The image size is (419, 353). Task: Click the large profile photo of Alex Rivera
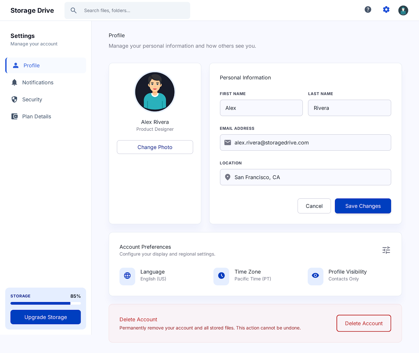pos(155,92)
